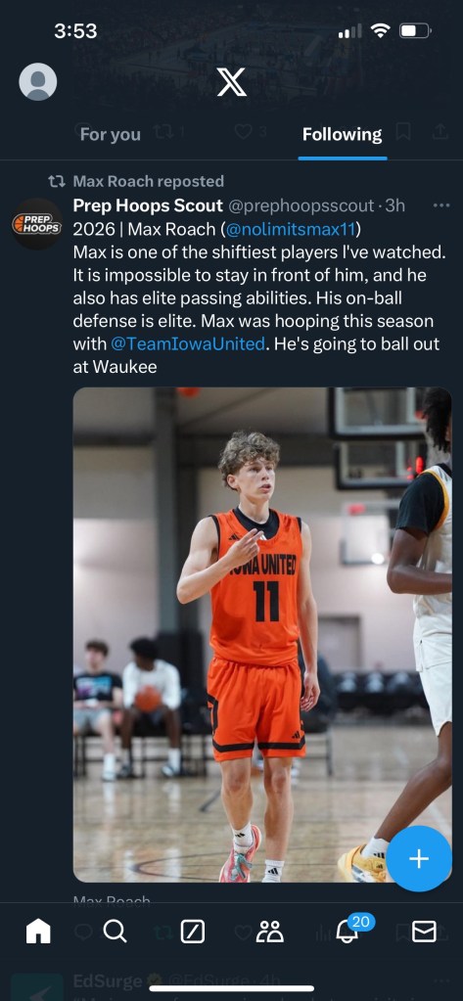Open the profile avatar menu
This screenshot has height=1001, width=463.
click(x=37, y=82)
